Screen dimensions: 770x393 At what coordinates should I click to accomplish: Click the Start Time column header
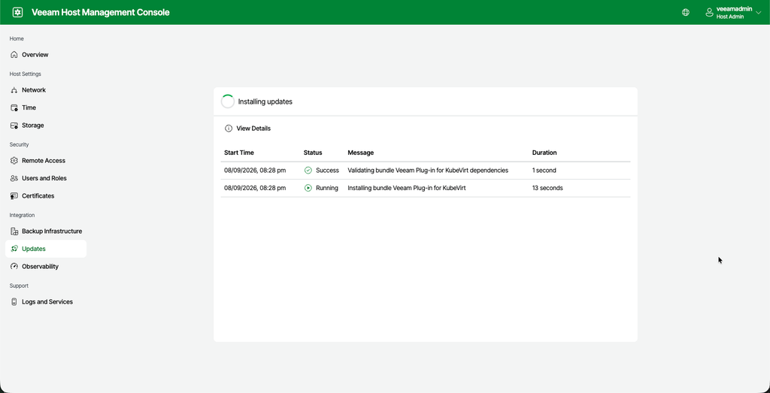[x=239, y=153]
